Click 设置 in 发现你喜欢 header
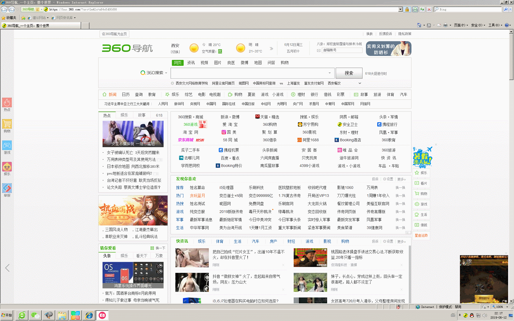This screenshot has height=321, width=514. [388, 179]
